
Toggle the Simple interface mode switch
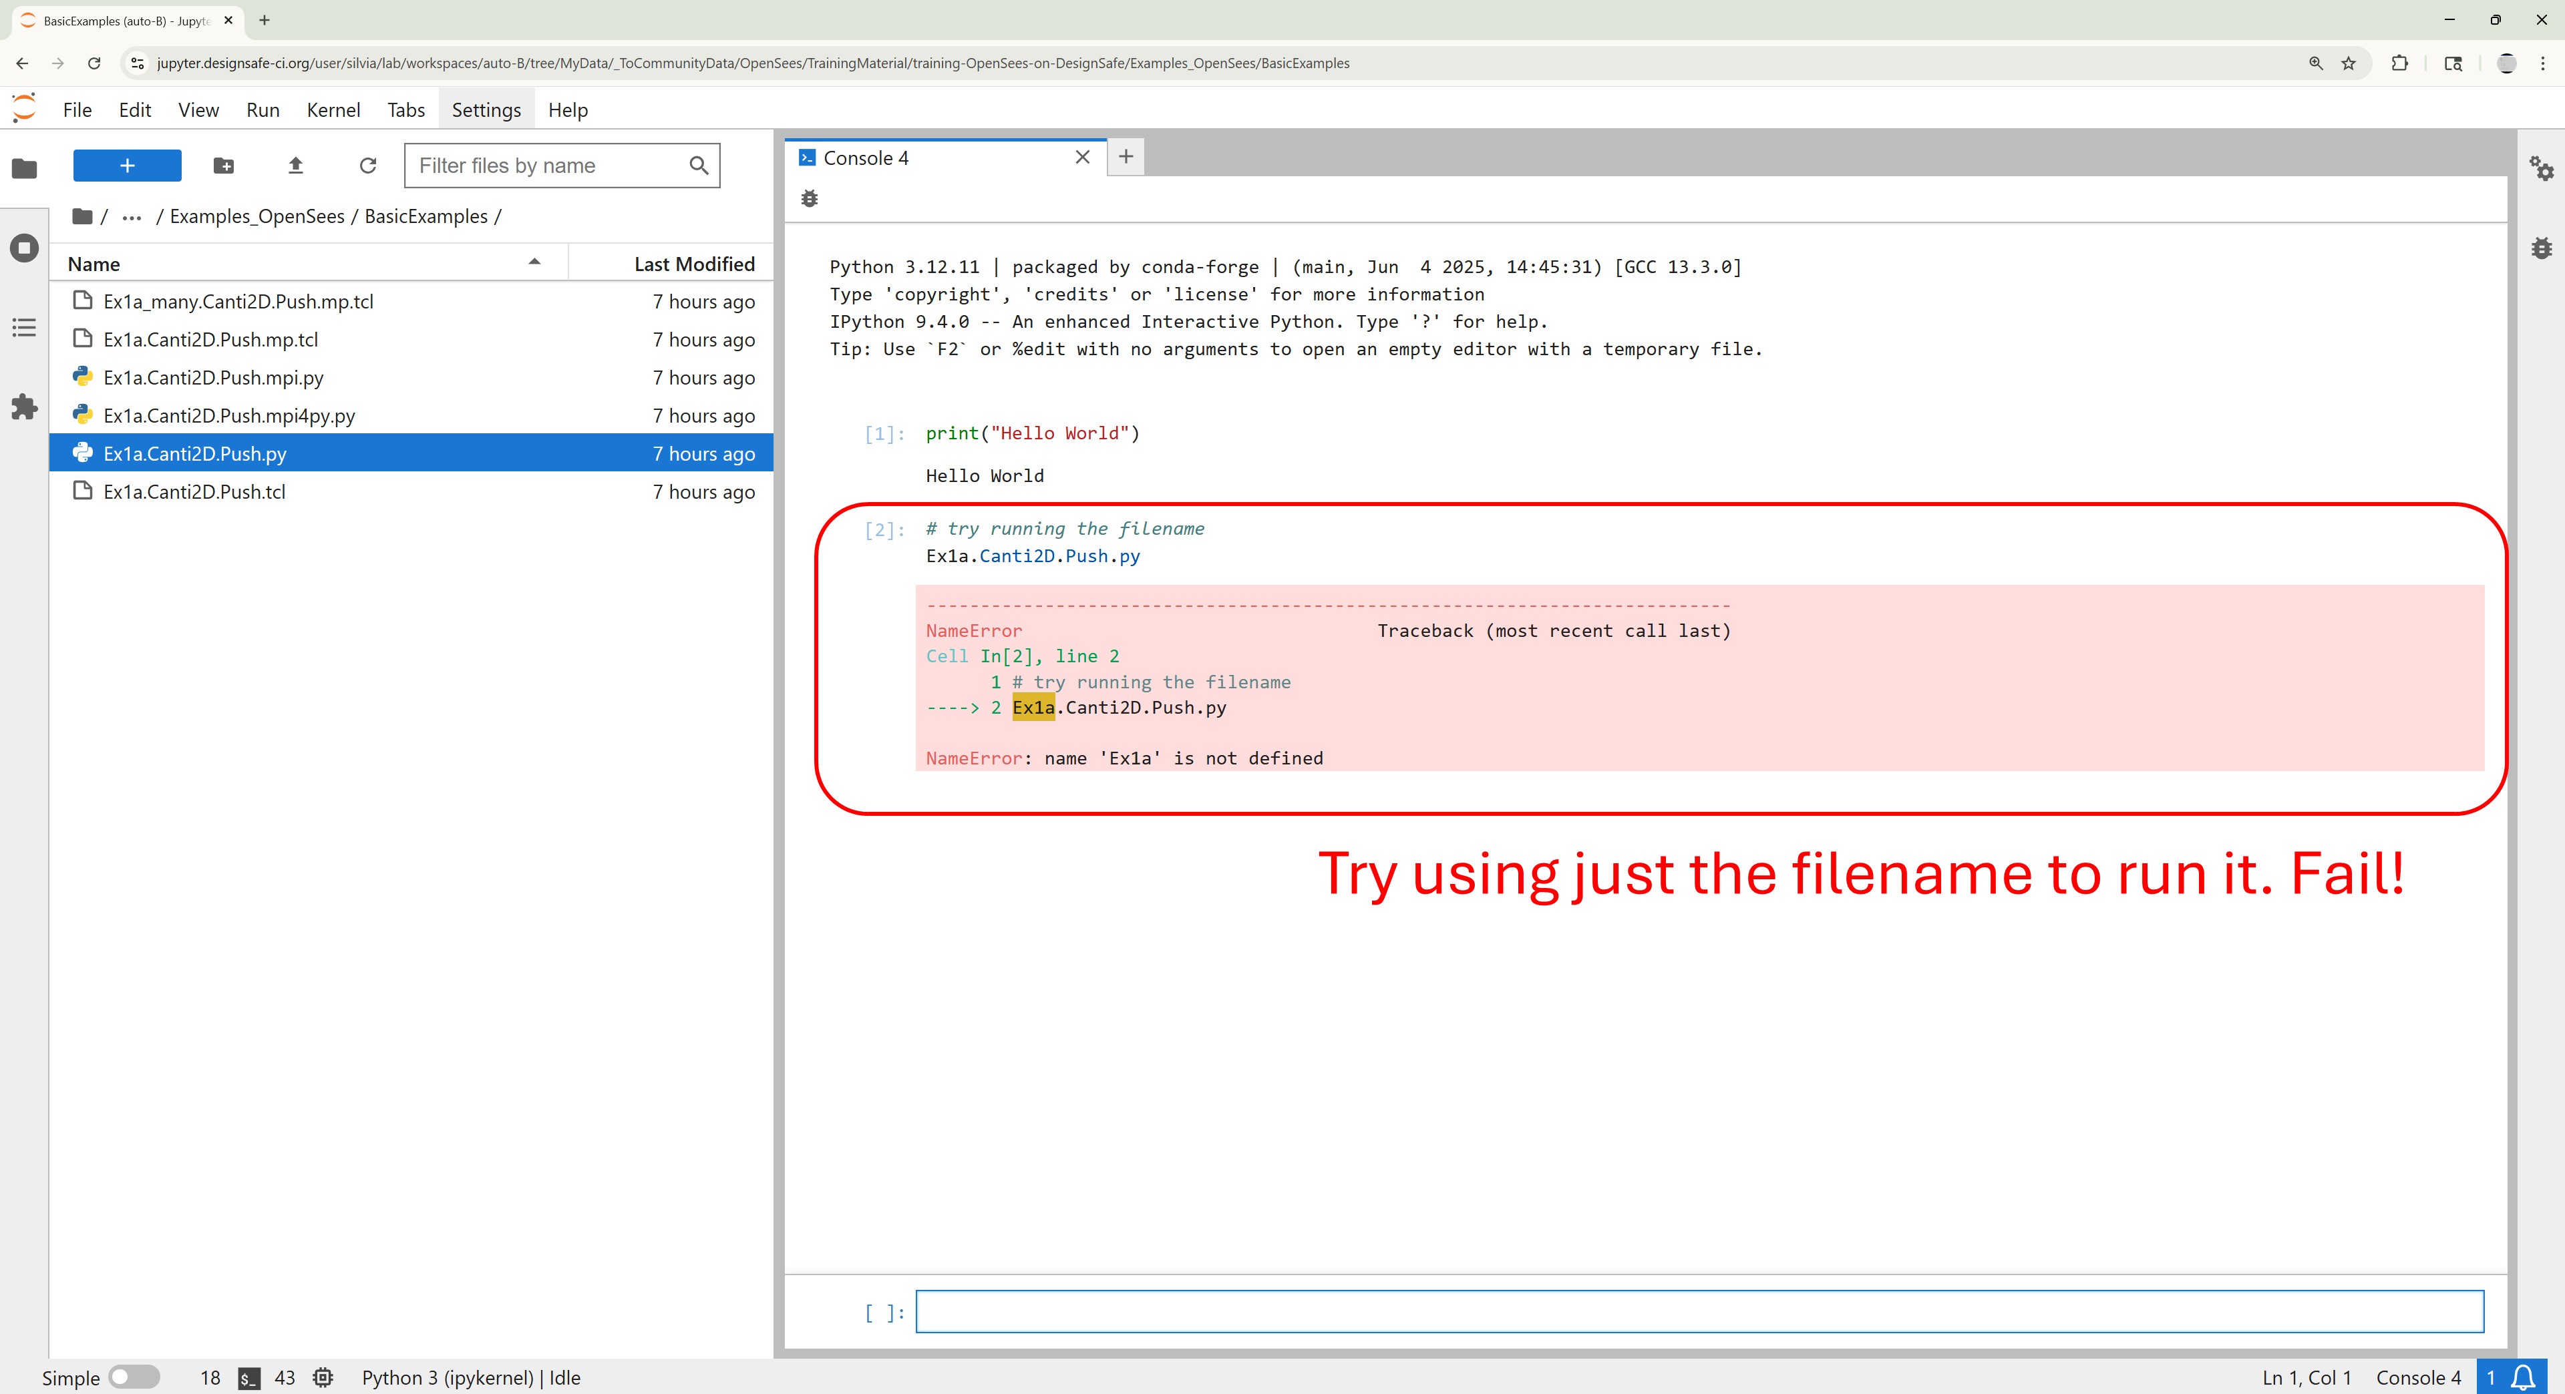[x=134, y=1377]
